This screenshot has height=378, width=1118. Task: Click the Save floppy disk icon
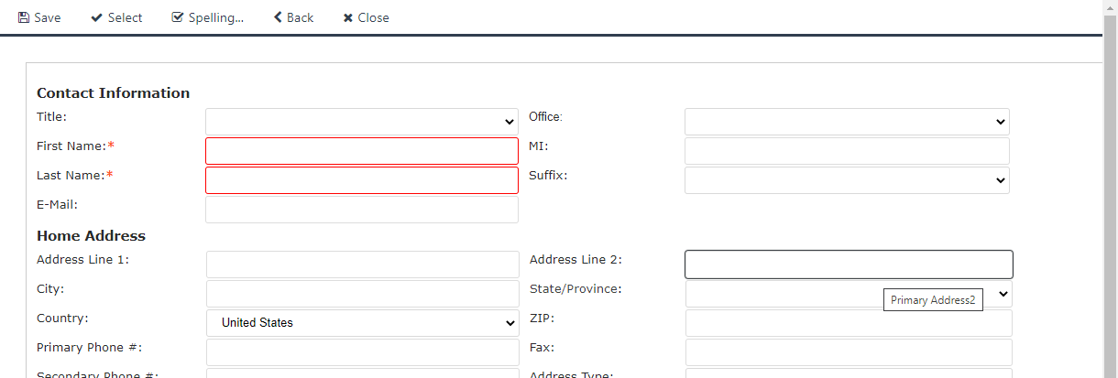pyautogui.click(x=24, y=17)
